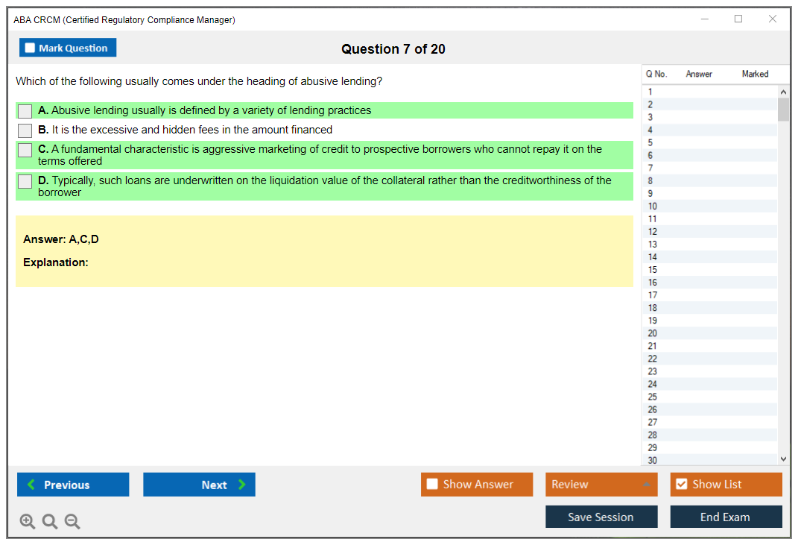
Task: Toggle the Show Answer checkbox
Action: pyautogui.click(x=432, y=485)
